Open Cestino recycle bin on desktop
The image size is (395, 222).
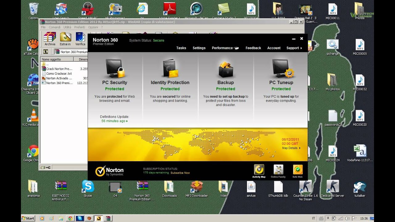point(33,11)
